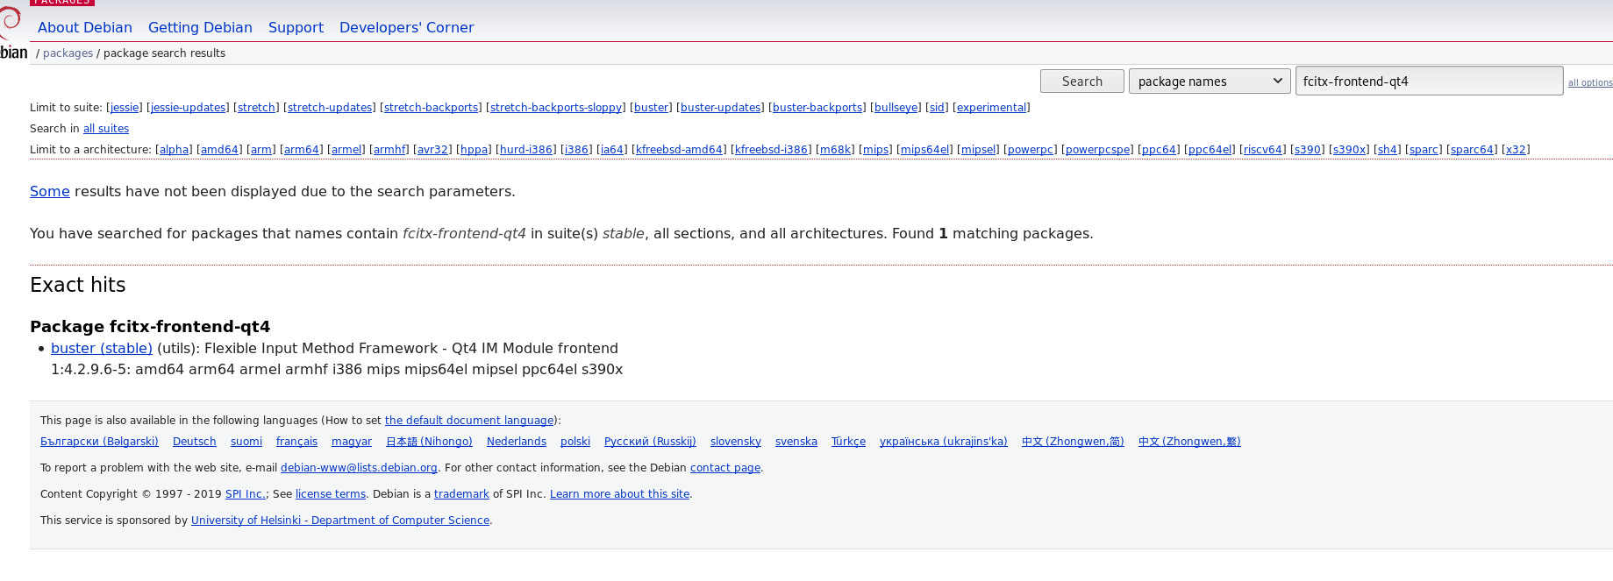Viewport: 1613px width, 581px height.
Task: Open Learn more about this site
Action: [x=619, y=494]
